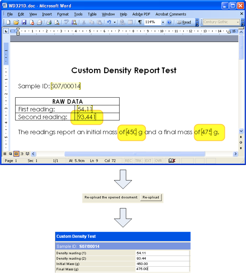Expand the Century Gothic font dropdown
Viewport: 246px width, 273px height.
(238, 22)
